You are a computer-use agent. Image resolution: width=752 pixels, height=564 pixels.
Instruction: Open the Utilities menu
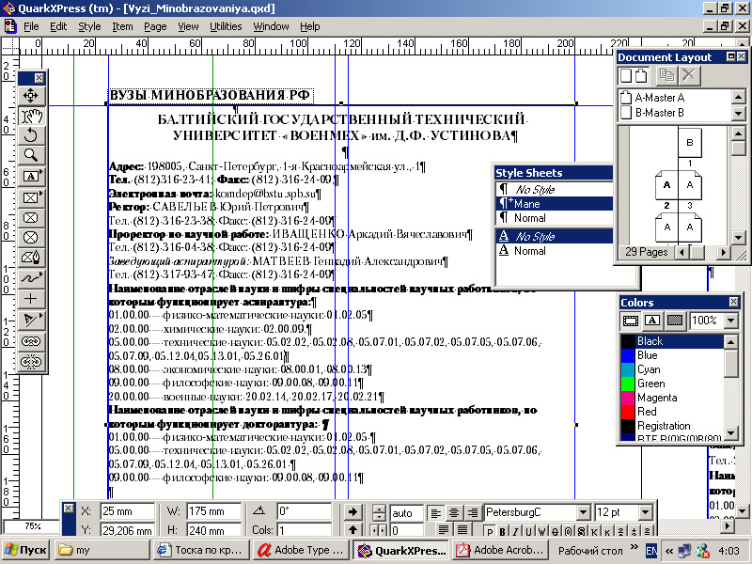pos(226,26)
